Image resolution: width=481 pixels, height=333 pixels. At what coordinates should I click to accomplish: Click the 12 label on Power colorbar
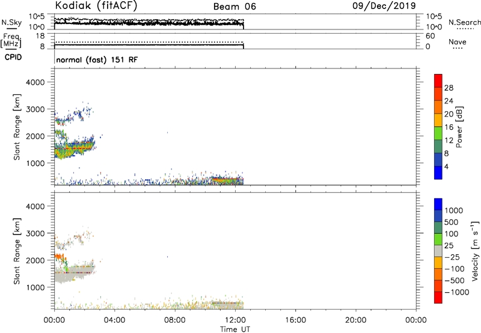[449, 141]
